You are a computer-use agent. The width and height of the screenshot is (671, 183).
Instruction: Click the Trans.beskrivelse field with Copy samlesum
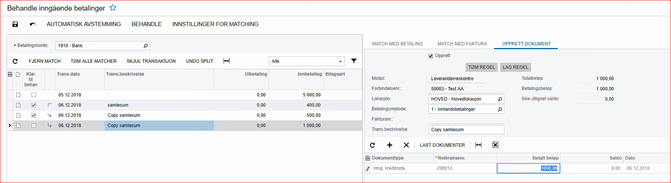(466, 130)
